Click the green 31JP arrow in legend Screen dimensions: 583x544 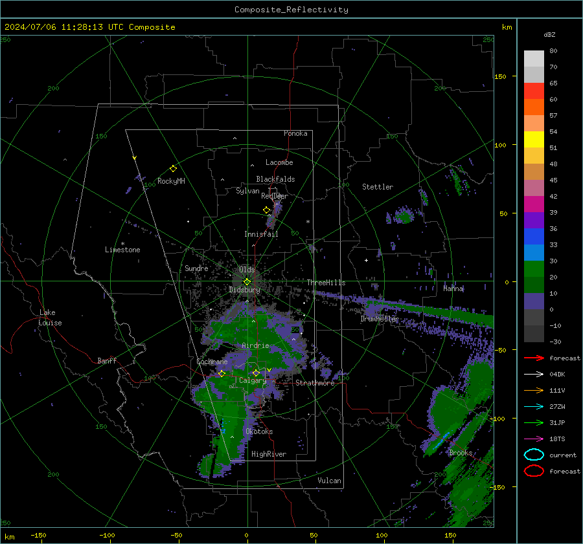[x=534, y=422]
